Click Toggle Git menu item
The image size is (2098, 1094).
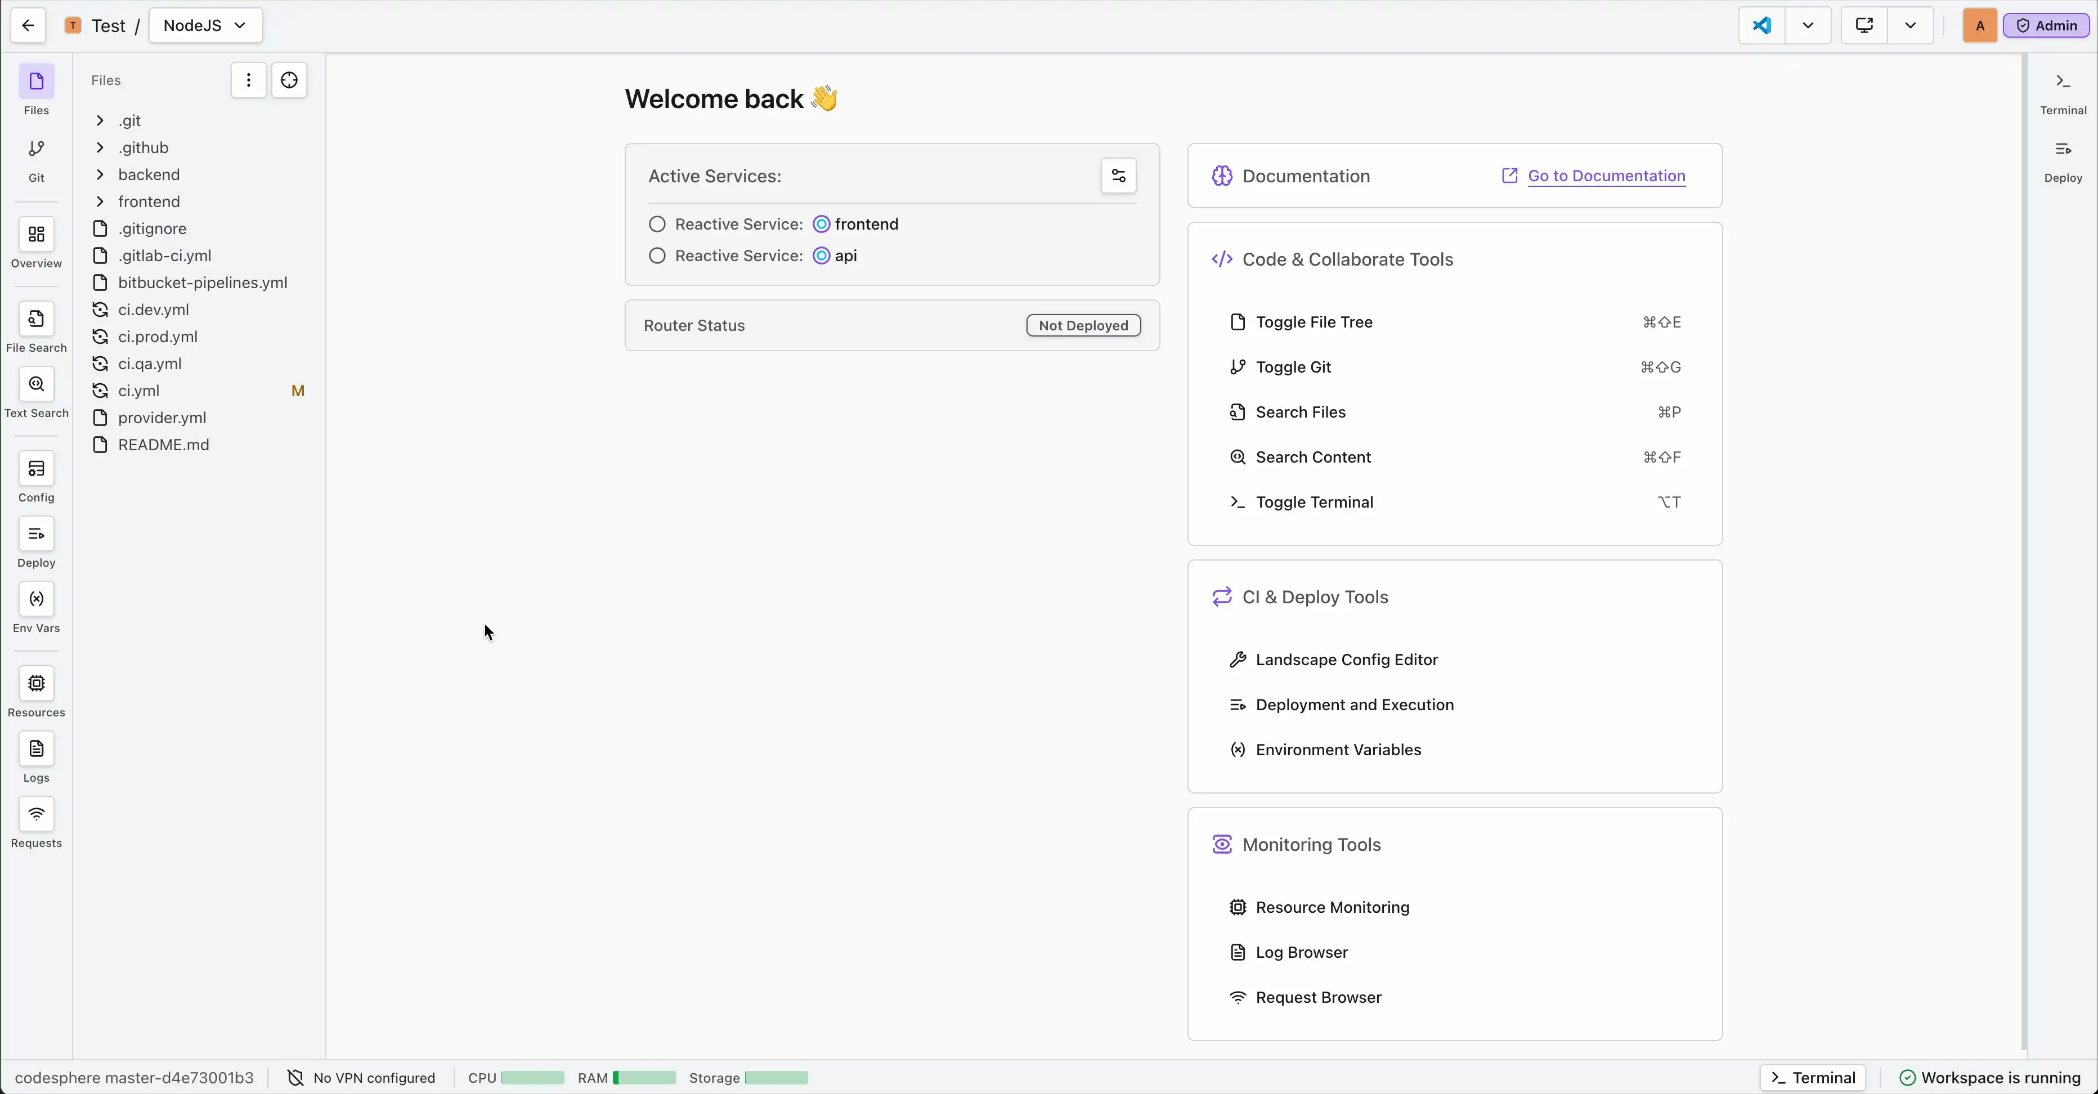[1455, 367]
